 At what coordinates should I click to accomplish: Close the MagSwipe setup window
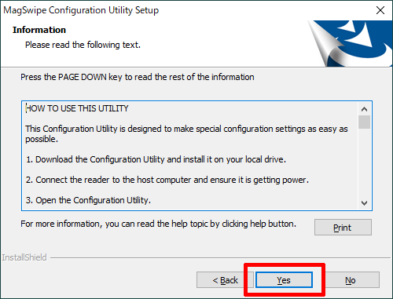coord(380,10)
